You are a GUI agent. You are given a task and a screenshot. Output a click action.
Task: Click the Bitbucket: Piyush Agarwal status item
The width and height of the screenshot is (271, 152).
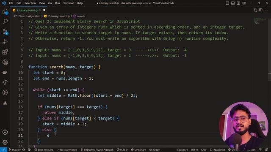pos(97,150)
